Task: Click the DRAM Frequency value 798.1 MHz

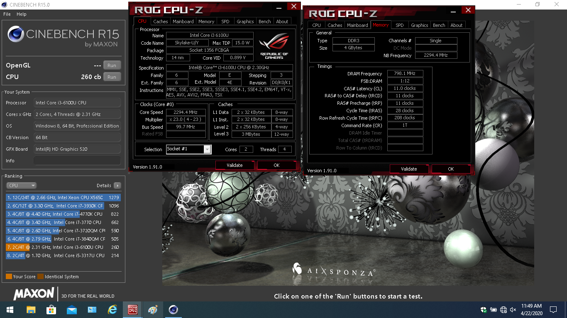Action: click(x=405, y=74)
